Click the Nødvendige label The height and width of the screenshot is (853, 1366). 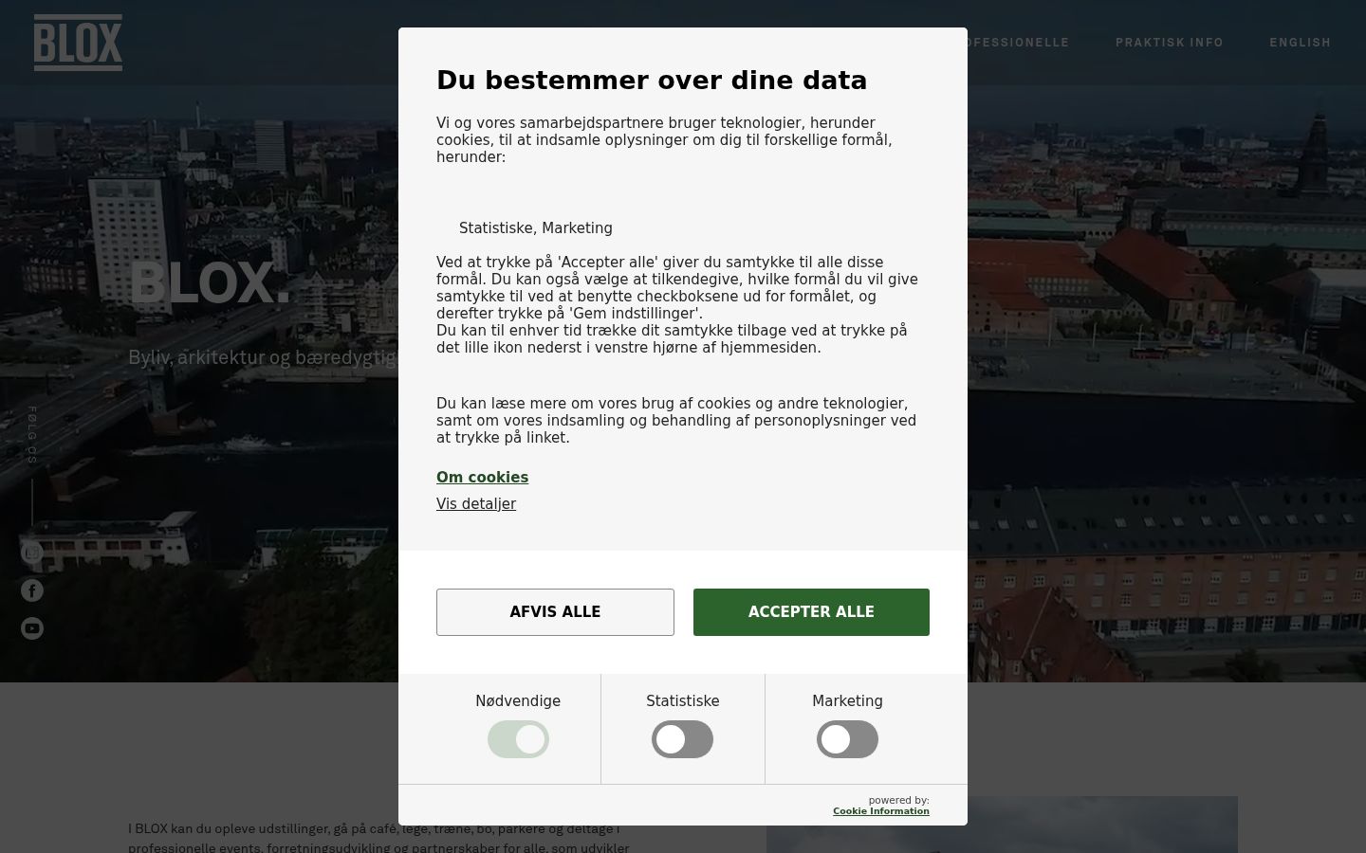(518, 701)
